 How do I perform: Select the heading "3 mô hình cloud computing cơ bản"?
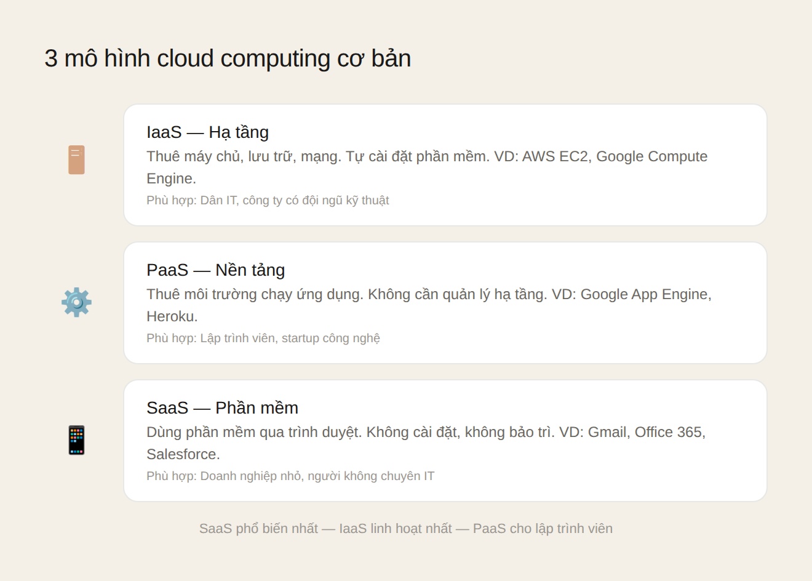click(x=228, y=58)
